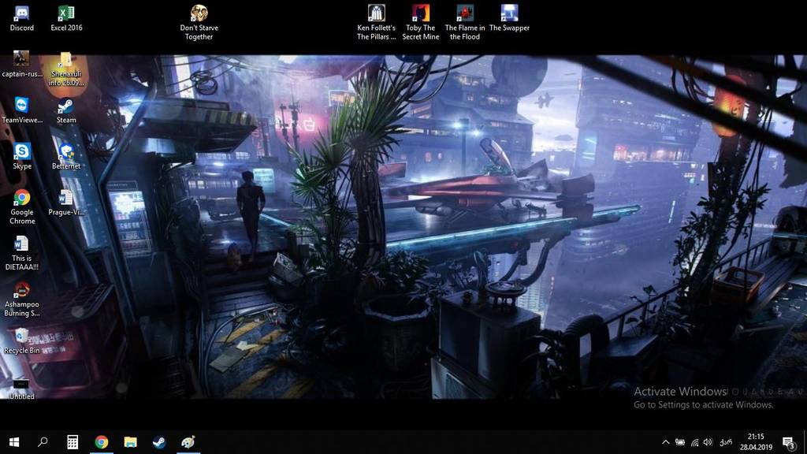Switch to Paint on the taskbar
The width and height of the screenshot is (807, 454).
(x=188, y=442)
